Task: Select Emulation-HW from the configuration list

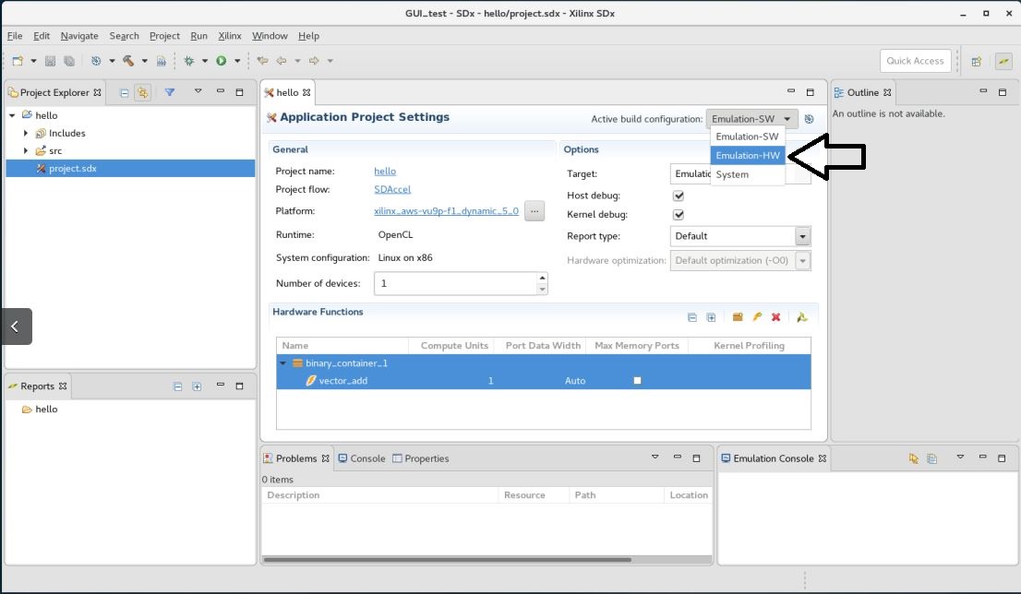Action: pyautogui.click(x=748, y=156)
